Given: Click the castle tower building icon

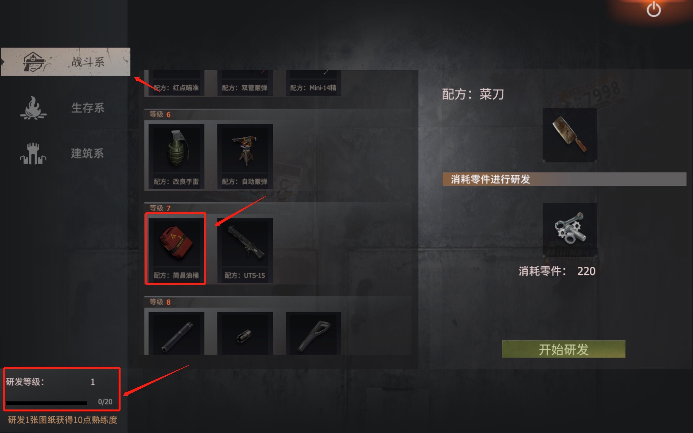Looking at the screenshot, I should (x=33, y=153).
